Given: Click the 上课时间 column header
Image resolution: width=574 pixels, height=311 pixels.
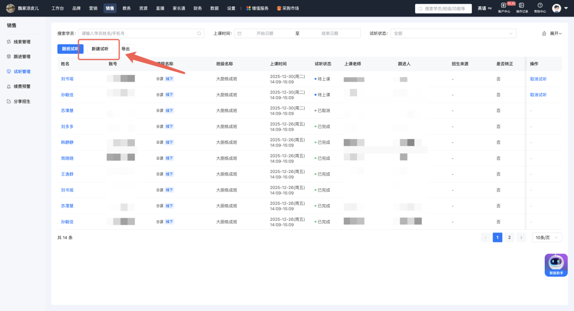Looking at the screenshot, I should coord(278,64).
